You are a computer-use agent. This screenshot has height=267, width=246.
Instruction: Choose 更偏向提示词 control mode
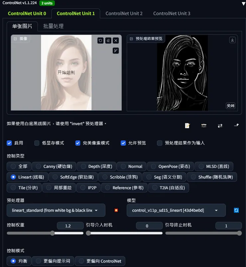click(x=53, y=261)
